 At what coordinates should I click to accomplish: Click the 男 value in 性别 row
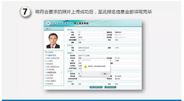coord(79,35)
